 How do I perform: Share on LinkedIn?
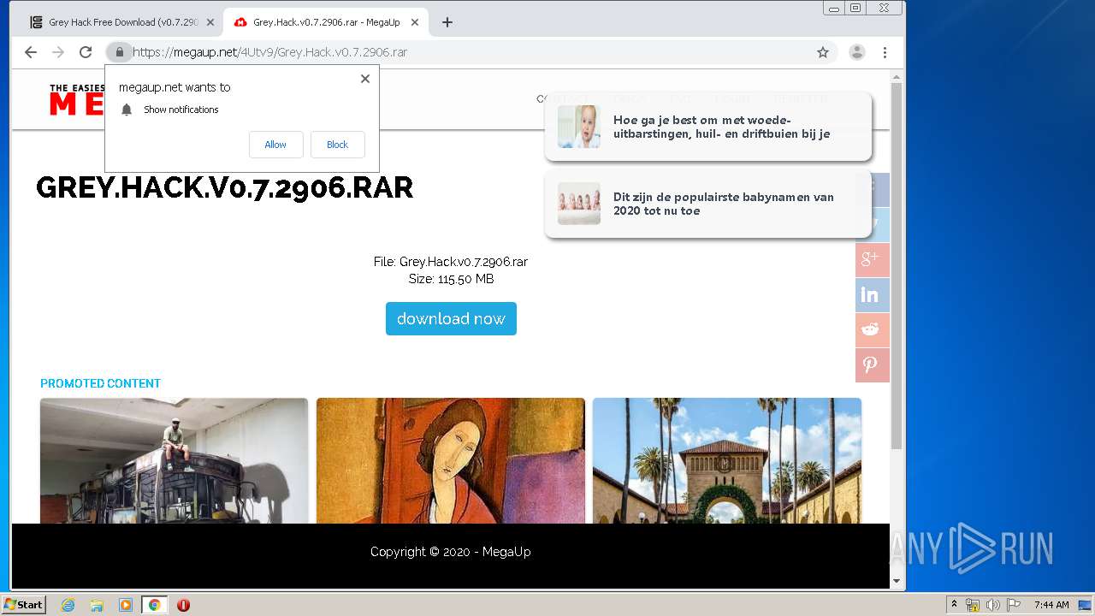click(873, 294)
